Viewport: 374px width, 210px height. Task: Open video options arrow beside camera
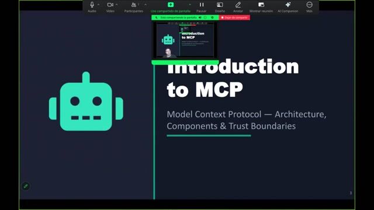click(x=117, y=5)
